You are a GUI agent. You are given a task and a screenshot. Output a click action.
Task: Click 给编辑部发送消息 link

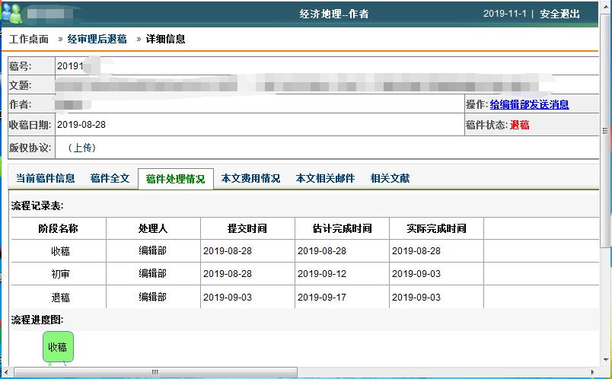529,104
